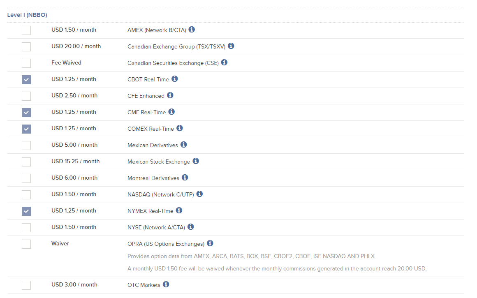Click NYSE (Network A/CTA) info icon
477x298 pixels.
tap(191, 226)
